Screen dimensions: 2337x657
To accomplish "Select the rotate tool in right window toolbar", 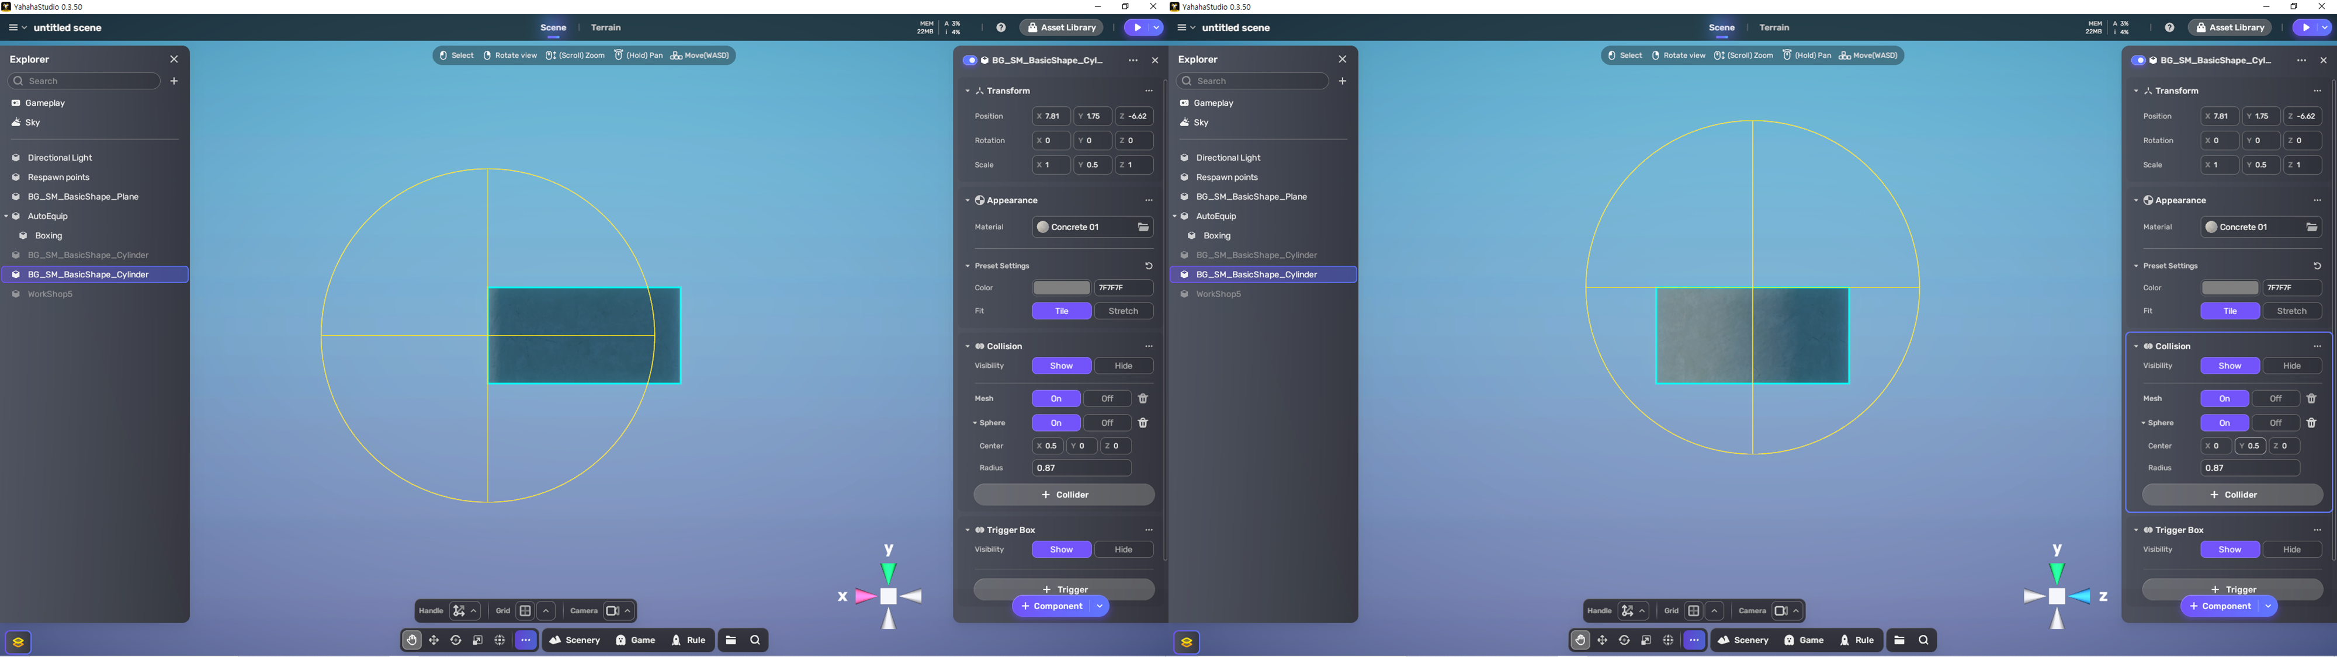I will click(x=1624, y=641).
